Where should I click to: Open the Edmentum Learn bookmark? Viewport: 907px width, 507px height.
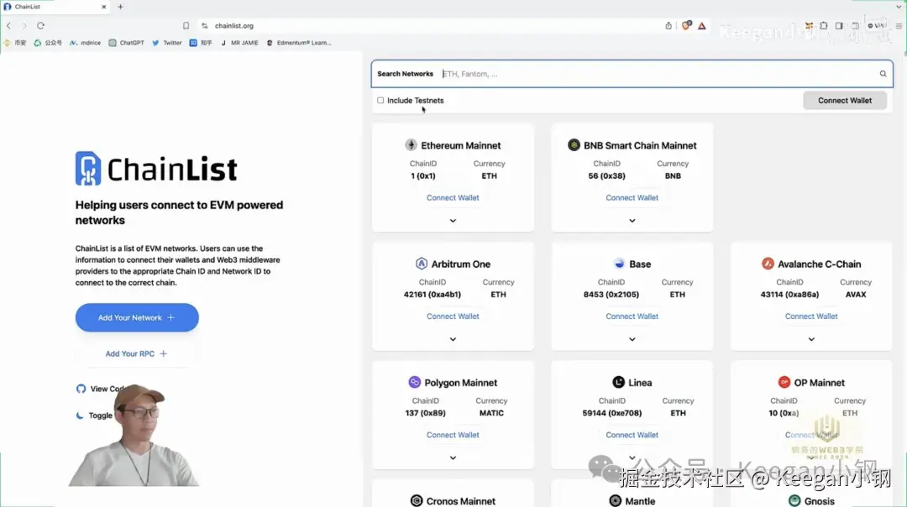click(298, 43)
